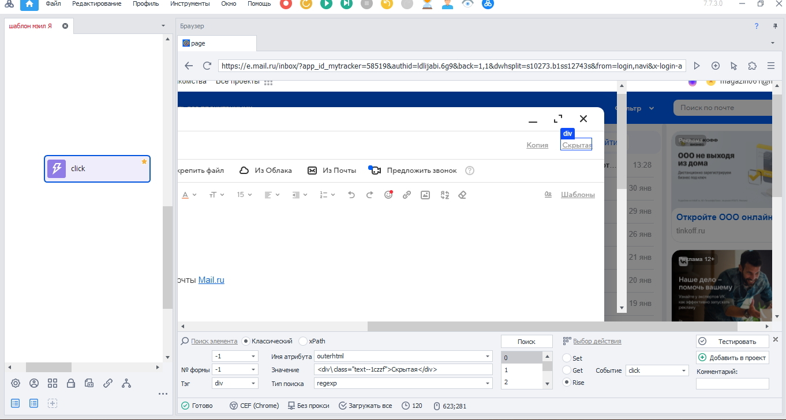Click the Добавить в проект button
Screen dimensions: 786x420
pyautogui.click(x=733, y=358)
